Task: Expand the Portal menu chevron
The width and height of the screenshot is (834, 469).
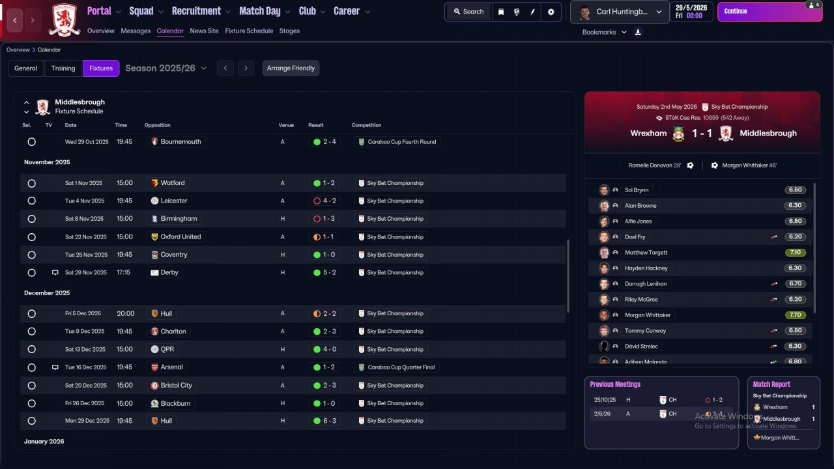Action: pos(119,12)
